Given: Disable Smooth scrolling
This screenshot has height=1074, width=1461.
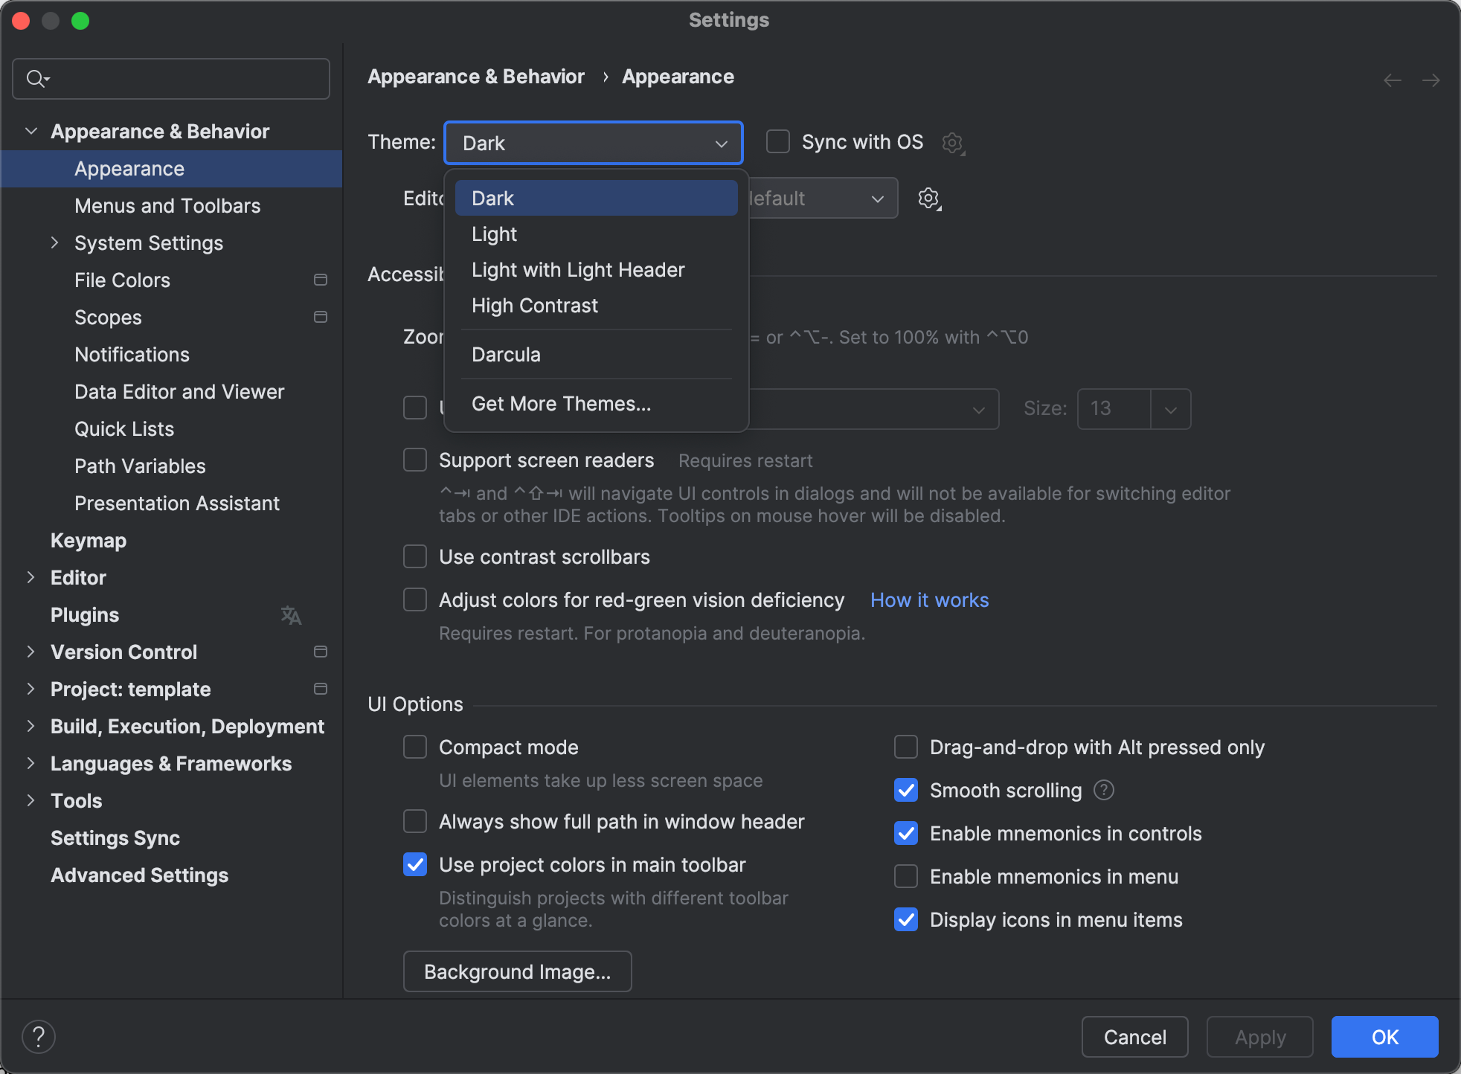Looking at the screenshot, I should 905,790.
